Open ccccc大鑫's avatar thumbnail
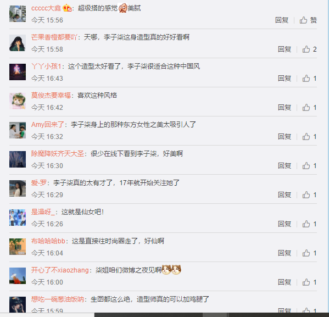The height and width of the screenshot is (317, 329). 18,14
